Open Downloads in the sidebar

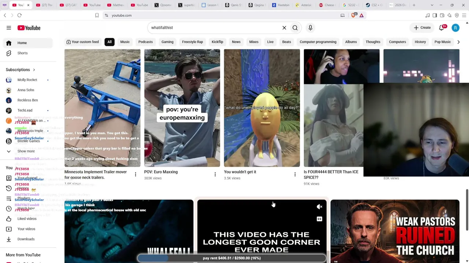(x=26, y=239)
